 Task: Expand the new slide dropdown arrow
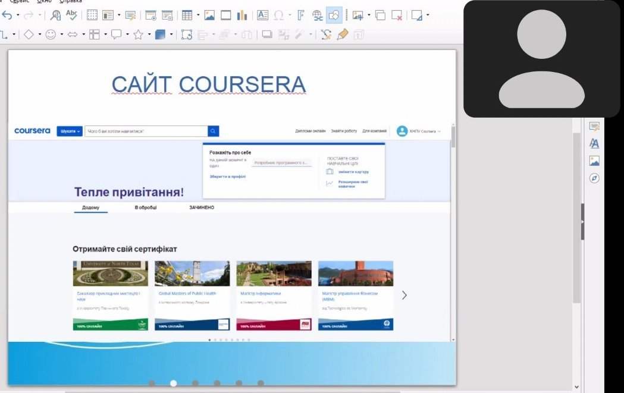click(x=369, y=15)
